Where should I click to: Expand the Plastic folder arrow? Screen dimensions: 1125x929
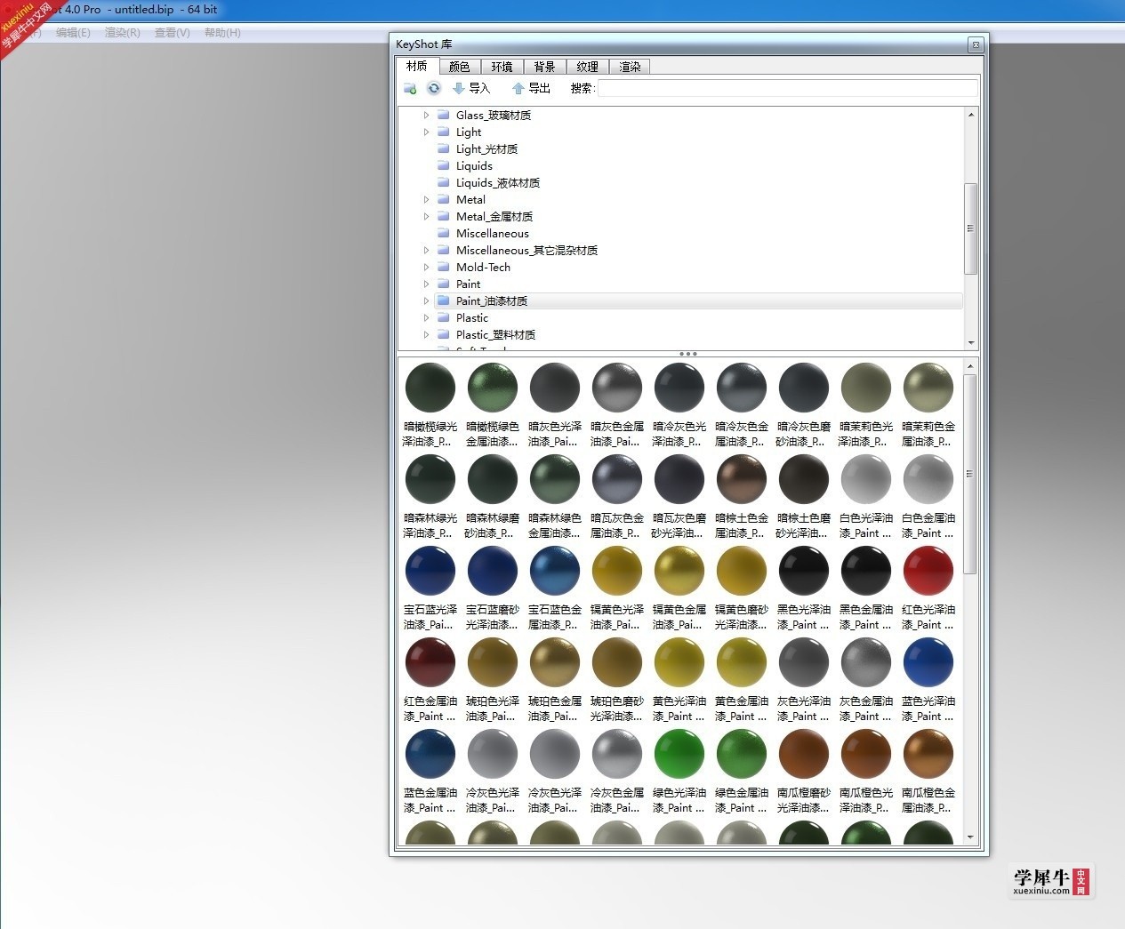pos(426,318)
